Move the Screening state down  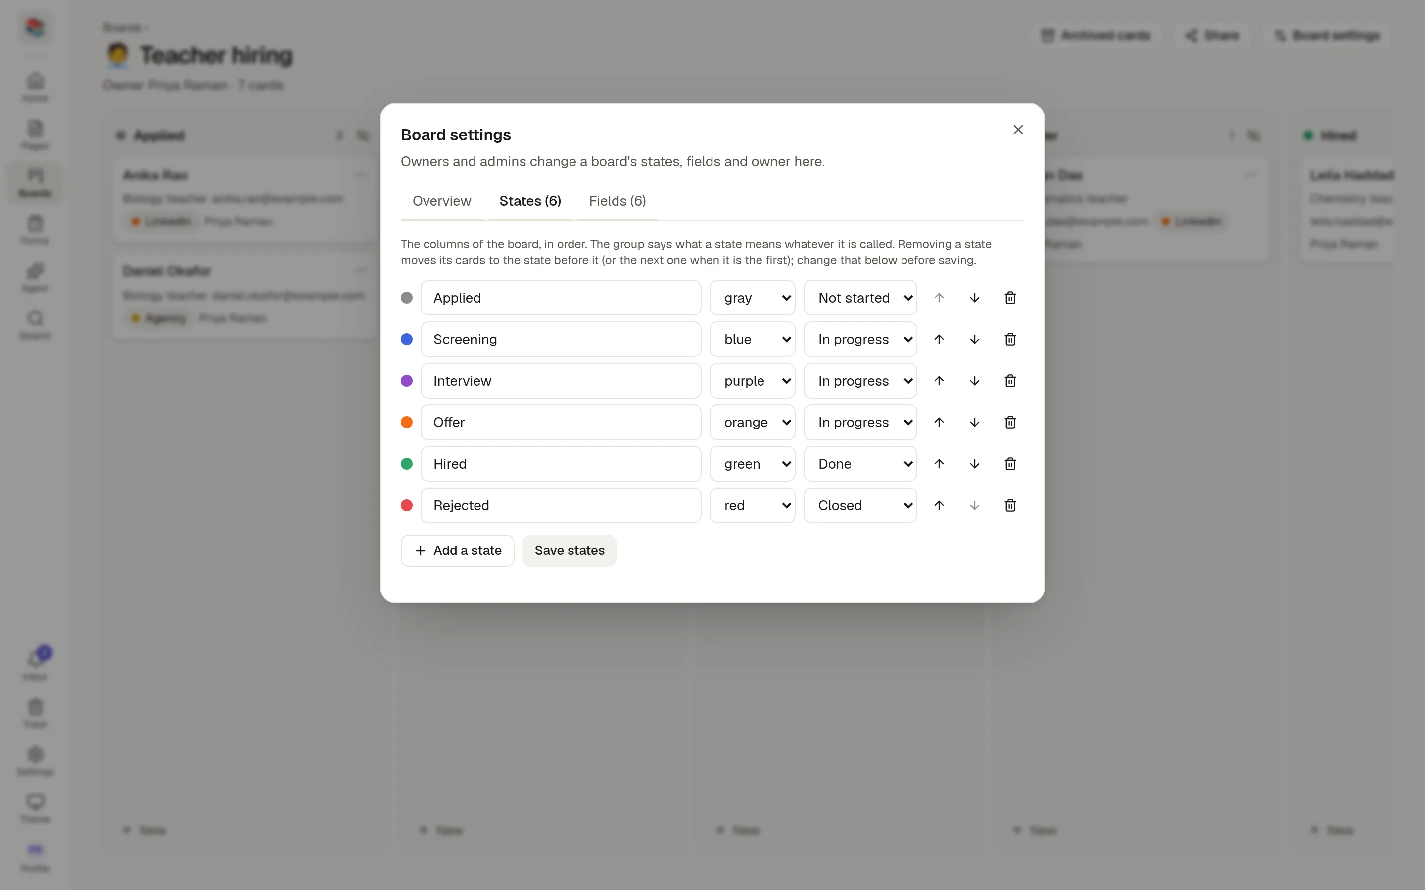click(x=975, y=340)
